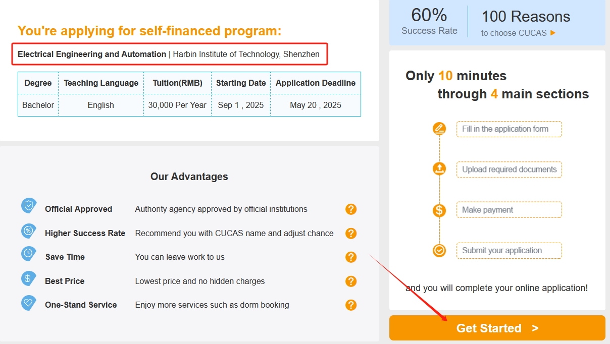Click the Make payment dollar icon

(439, 210)
